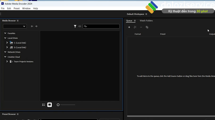Open the recent directories dropdown

[x=15, y=26]
